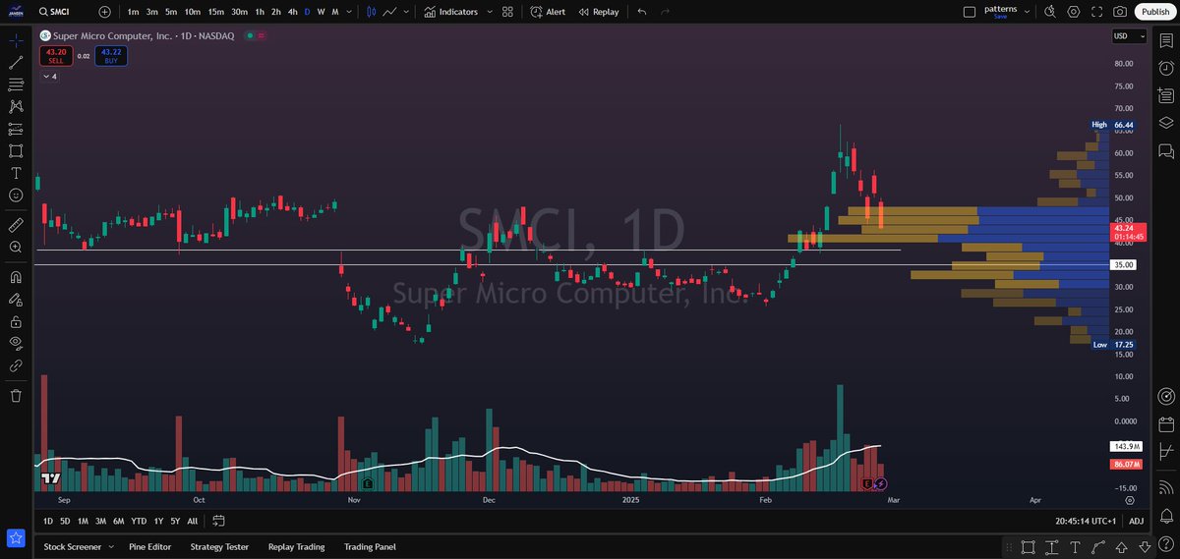Open the Stock Screener tab
Image resolution: width=1180 pixels, height=559 pixels.
point(72,546)
